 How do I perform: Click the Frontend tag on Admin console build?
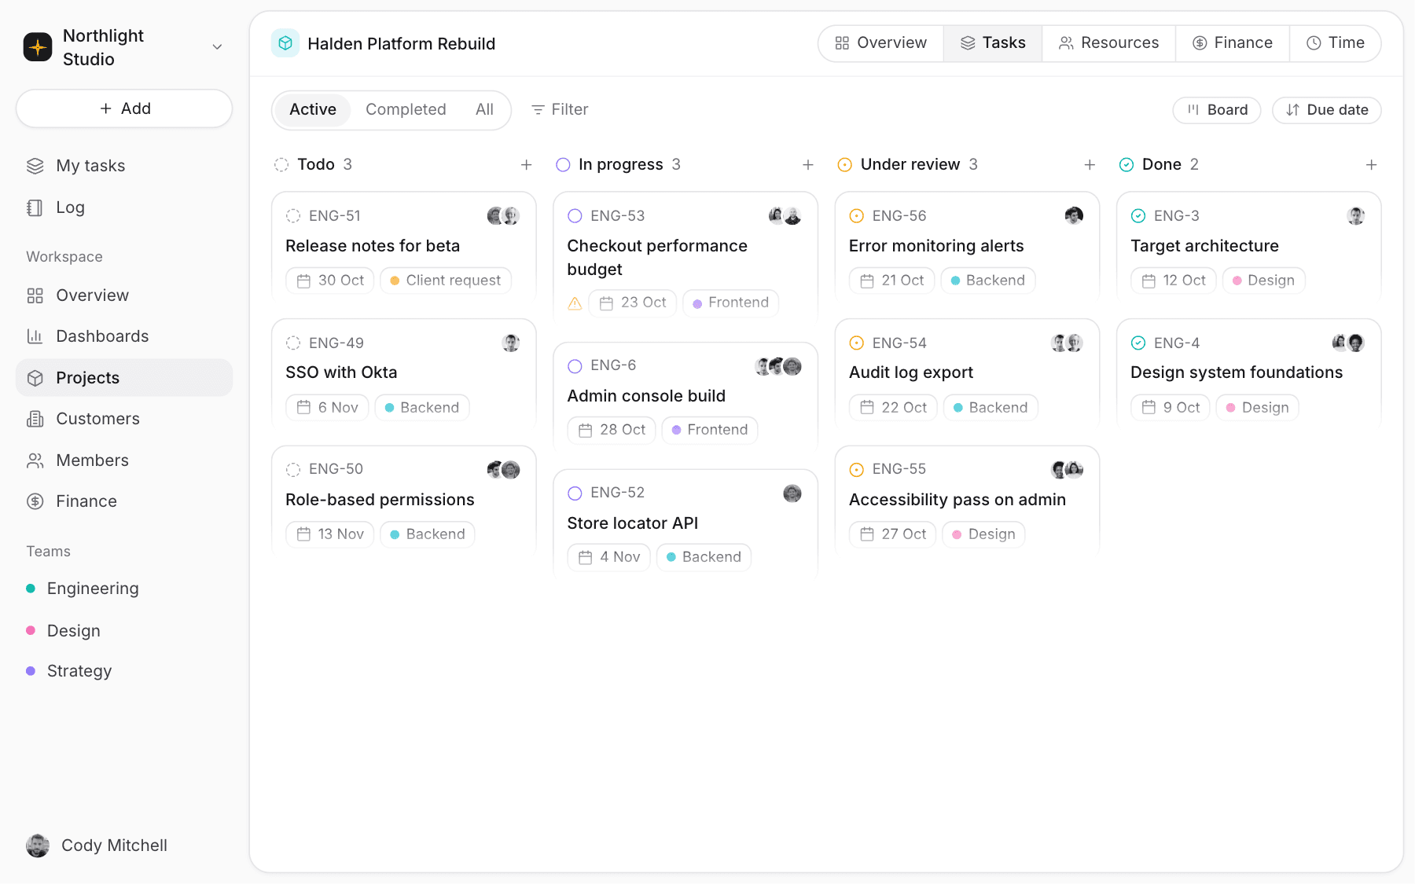click(x=710, y=430)
